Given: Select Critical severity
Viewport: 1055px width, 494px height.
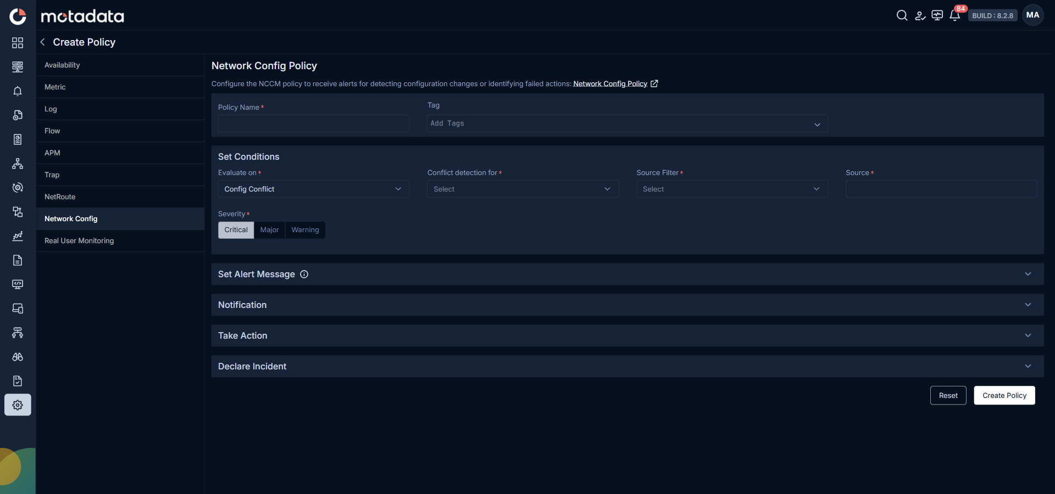Looking at the screenshot, I should [236, 230].
